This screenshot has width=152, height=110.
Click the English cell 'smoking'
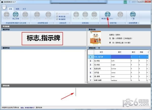tap(121, 80)
